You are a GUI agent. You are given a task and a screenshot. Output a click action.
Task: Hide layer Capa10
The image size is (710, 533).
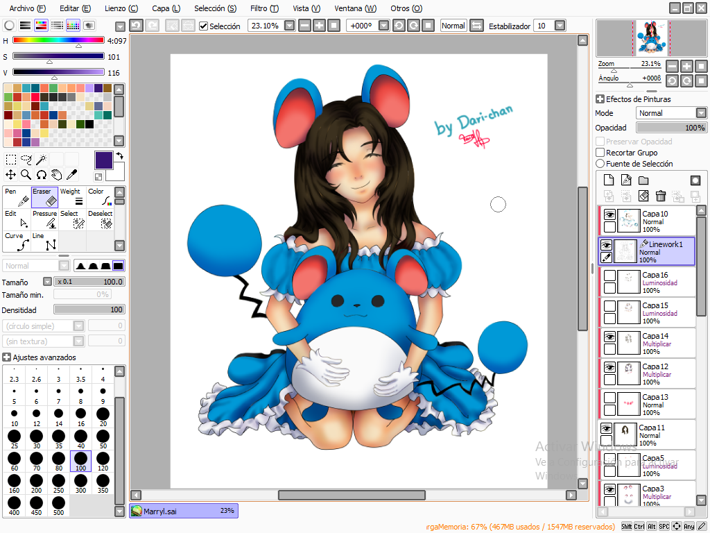610,215
